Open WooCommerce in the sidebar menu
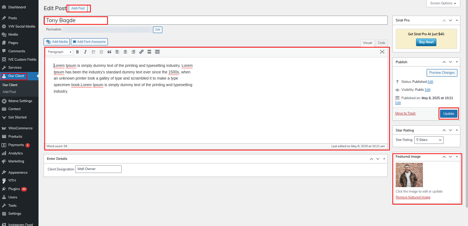 pyautogui.click(x=20, y=128)
